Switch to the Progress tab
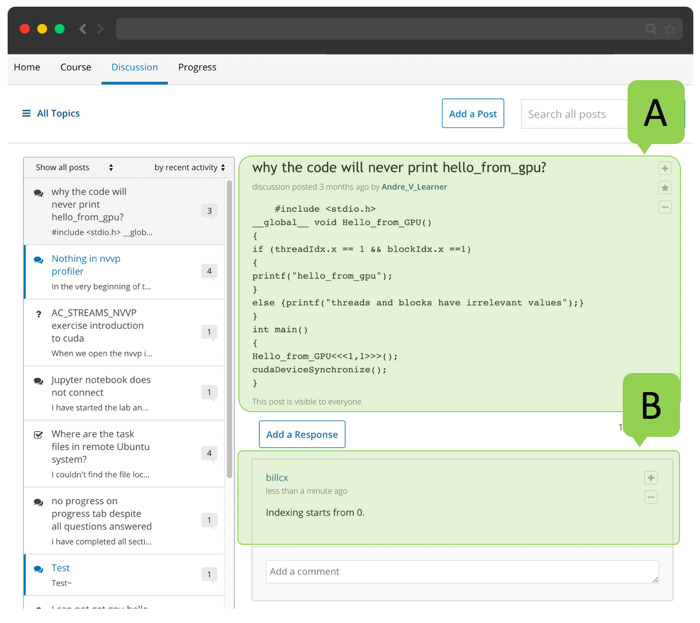 [197, 67]
